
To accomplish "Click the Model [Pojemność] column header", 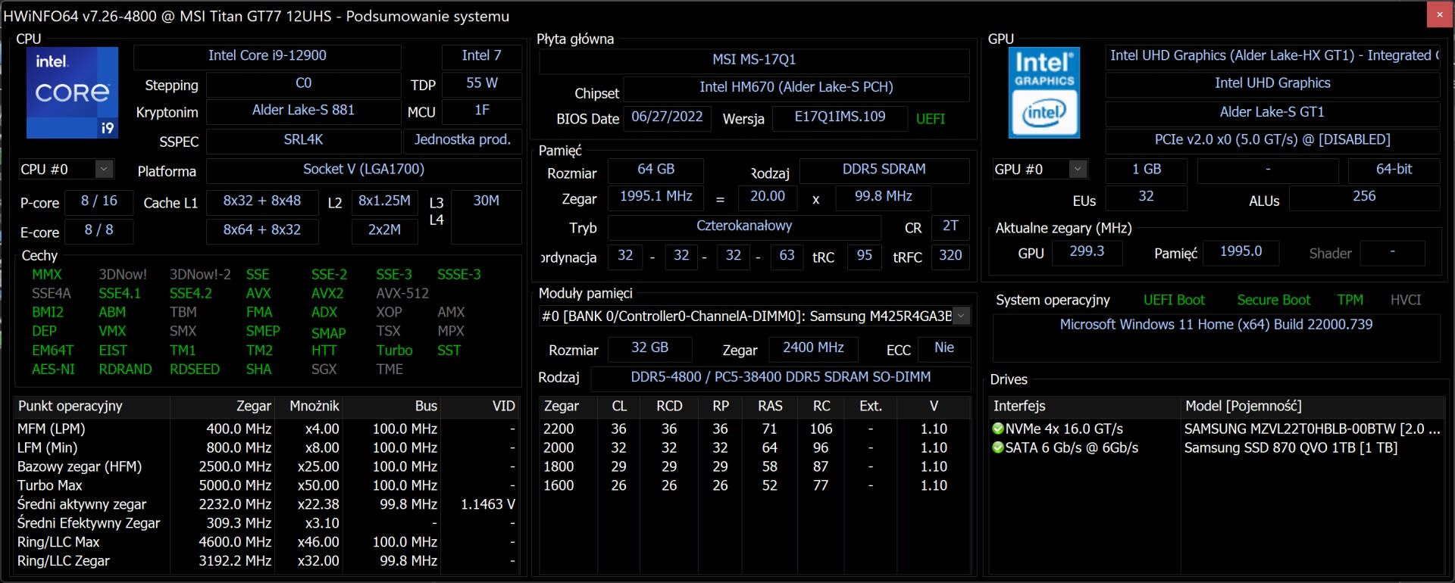I will (1313, 407).
